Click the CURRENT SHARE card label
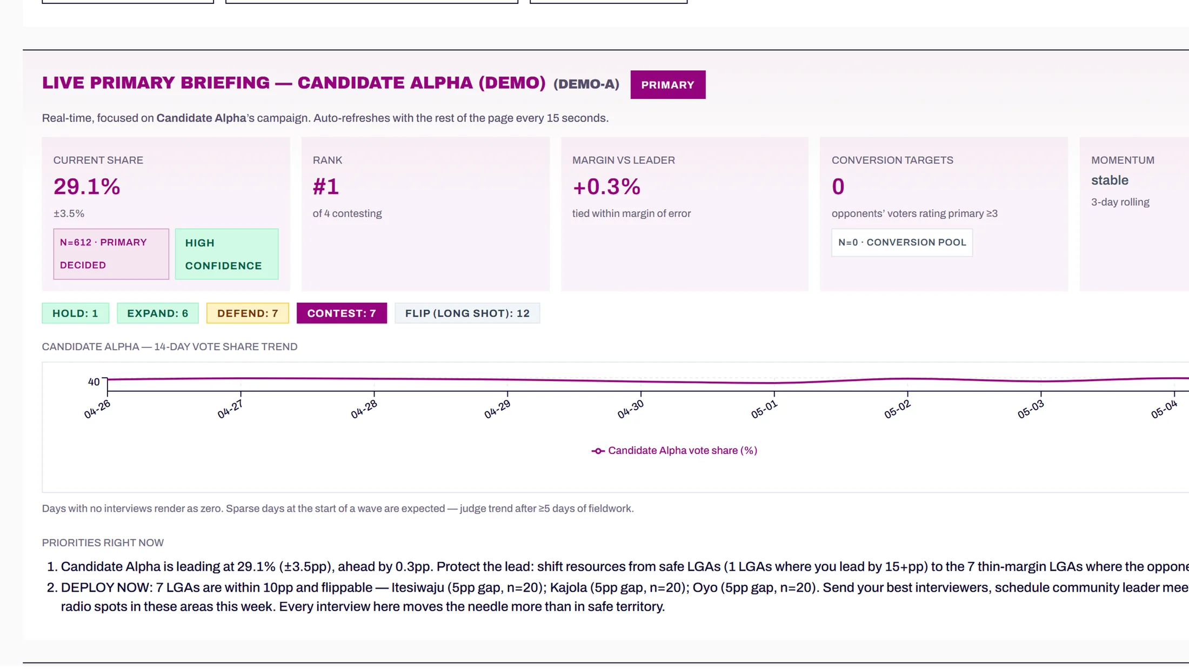The width and height of the screenshot is (1189, 669). click(x=98, y=160)
